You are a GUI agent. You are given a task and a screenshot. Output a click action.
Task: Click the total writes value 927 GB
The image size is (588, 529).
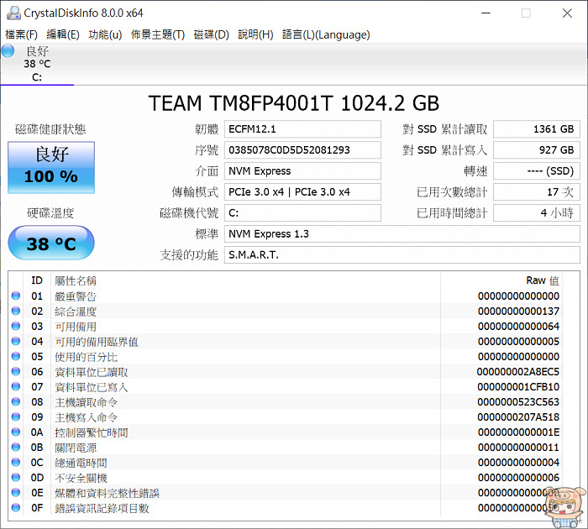537,150
